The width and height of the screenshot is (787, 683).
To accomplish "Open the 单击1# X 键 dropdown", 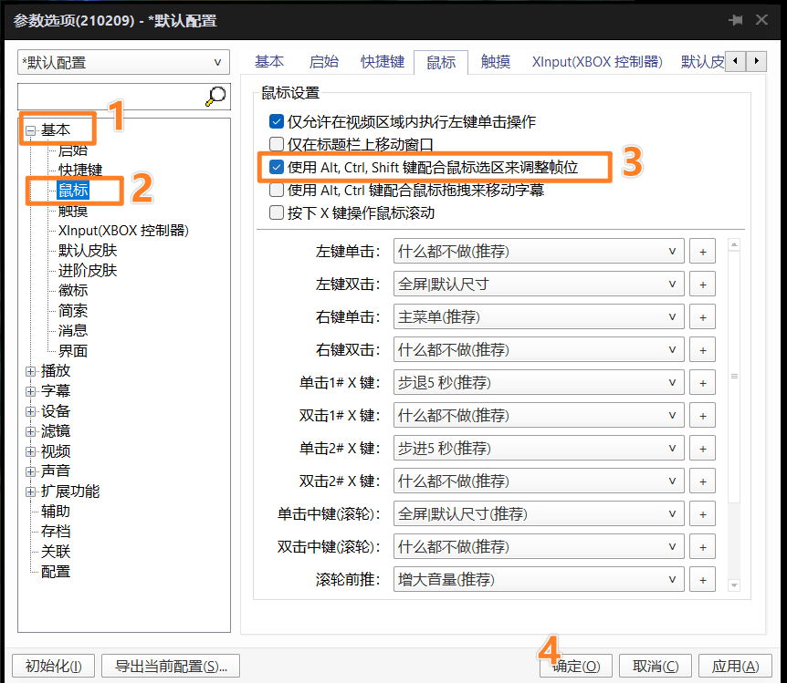I will (539, 383).
